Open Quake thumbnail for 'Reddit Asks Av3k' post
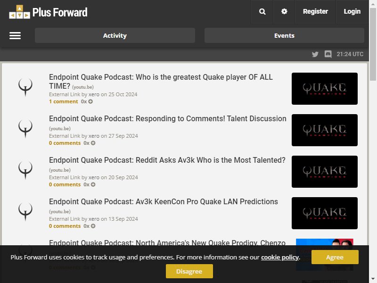This screenshot has width=377, height=283. pos(325,172)
